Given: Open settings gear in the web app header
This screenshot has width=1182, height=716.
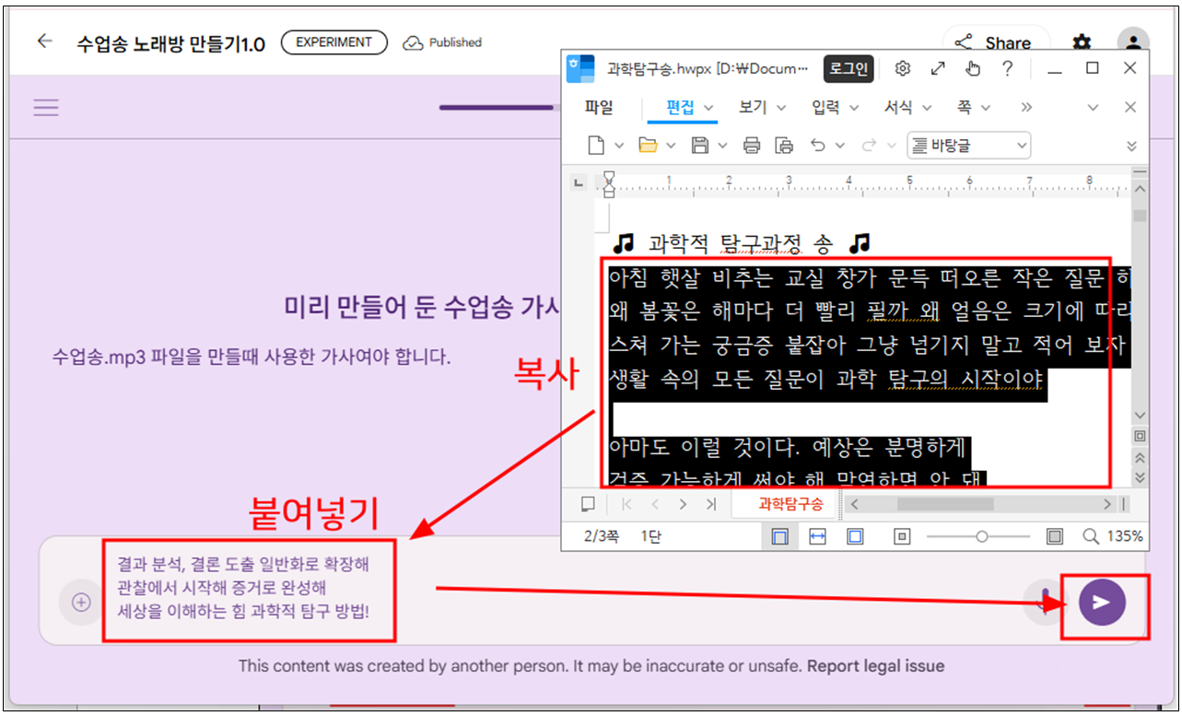Looking at the screenshot, I should point(1082,42).
